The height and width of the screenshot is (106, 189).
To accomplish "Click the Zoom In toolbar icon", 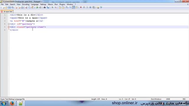I will 52,7.
